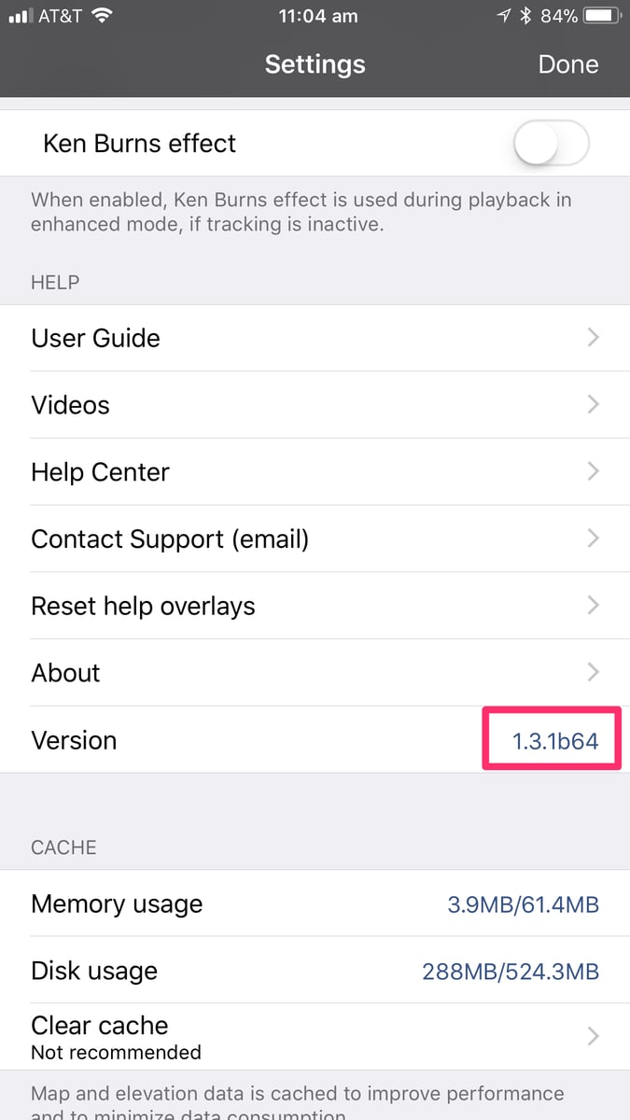Open the Videos help section
Viewport: 630px width, 1120px height.
point(315,405)
